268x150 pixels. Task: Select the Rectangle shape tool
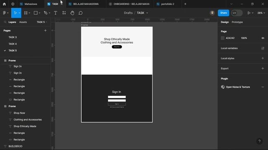click(36, 13)
